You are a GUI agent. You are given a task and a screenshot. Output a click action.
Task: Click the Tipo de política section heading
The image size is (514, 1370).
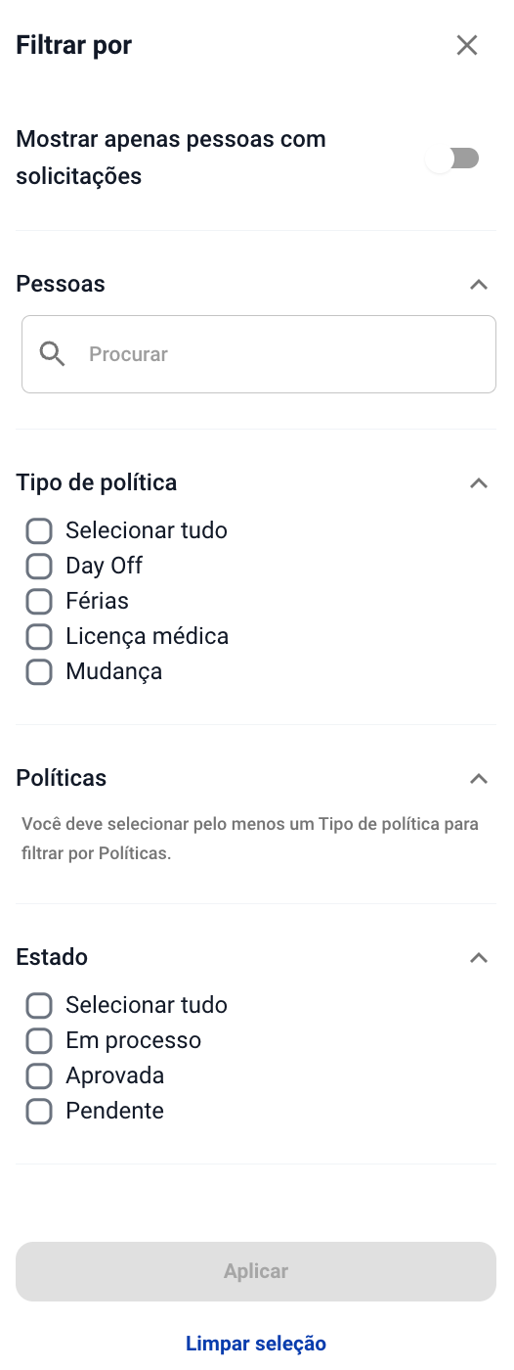click(x=97, y=482)
